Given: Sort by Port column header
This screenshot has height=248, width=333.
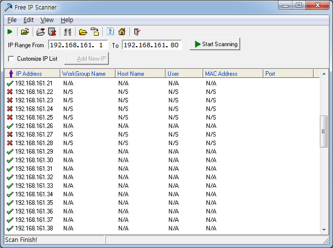Looking at the screenshot, I should (x=288, y=73).
